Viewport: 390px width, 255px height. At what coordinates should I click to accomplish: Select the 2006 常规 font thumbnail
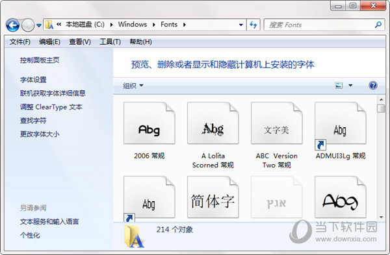[x=149, y=123]
